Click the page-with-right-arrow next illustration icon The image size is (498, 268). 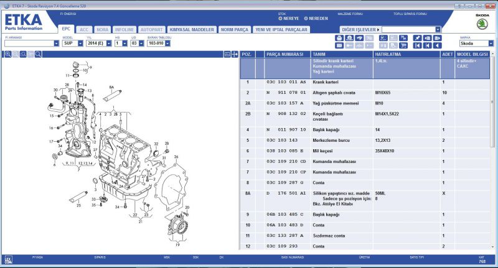(438, 38)
